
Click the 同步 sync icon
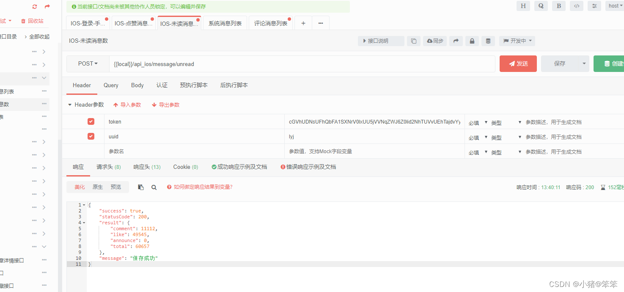coord(435,41)
